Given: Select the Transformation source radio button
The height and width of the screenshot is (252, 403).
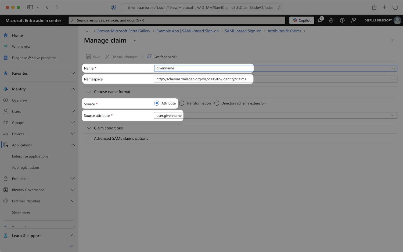Looking at the screenshot, I should (x=182, y=103).
